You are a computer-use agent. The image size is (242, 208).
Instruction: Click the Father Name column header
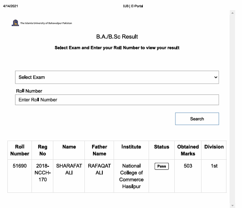tap(99, 150)
